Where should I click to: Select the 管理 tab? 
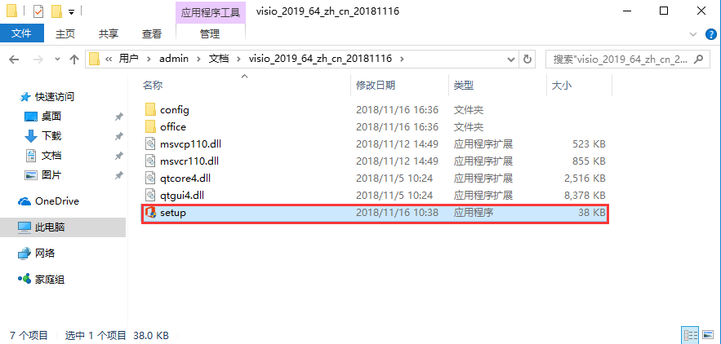point(210,33)
